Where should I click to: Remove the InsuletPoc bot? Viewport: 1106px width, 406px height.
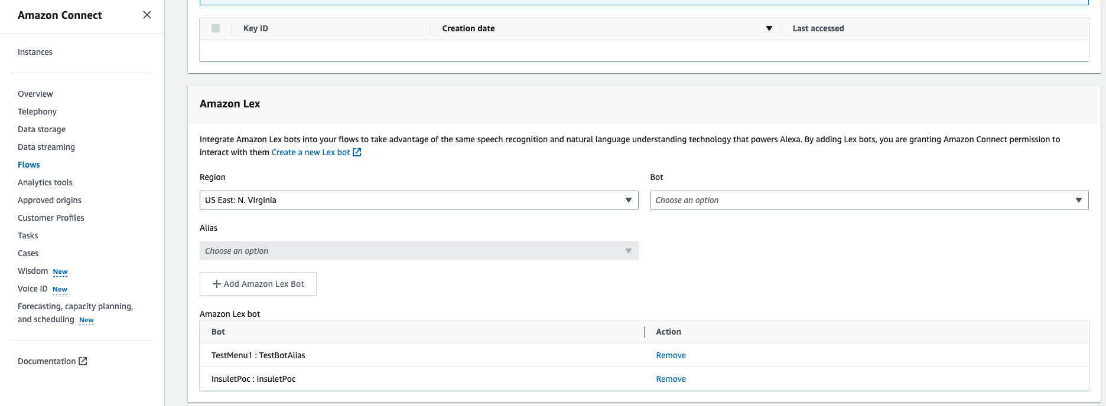tap(671, 379)
